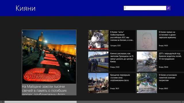Open the Maidan candles featured photo

pos(49,57)
